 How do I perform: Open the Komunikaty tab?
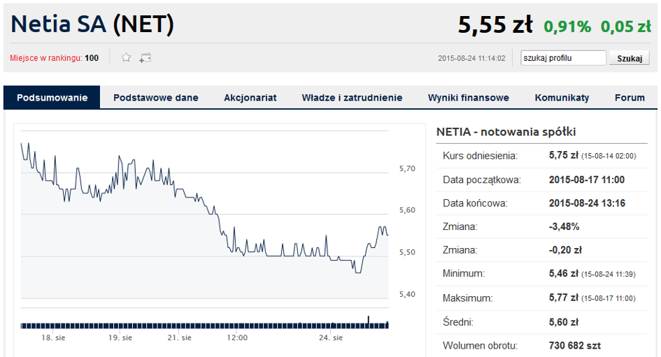click(562, 98)
